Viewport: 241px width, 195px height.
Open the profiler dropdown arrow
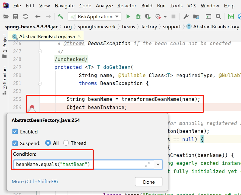click(165, 17)
